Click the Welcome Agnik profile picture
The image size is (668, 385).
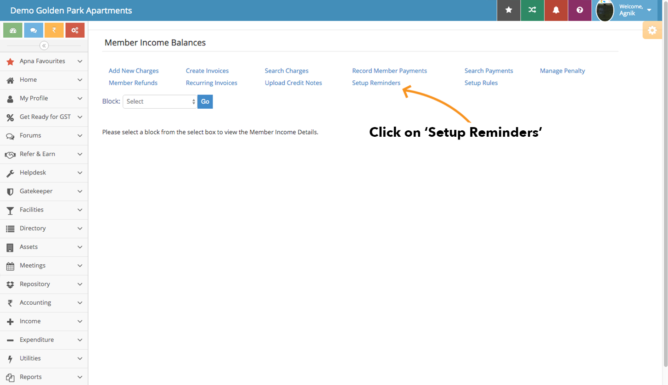(604, 10)
